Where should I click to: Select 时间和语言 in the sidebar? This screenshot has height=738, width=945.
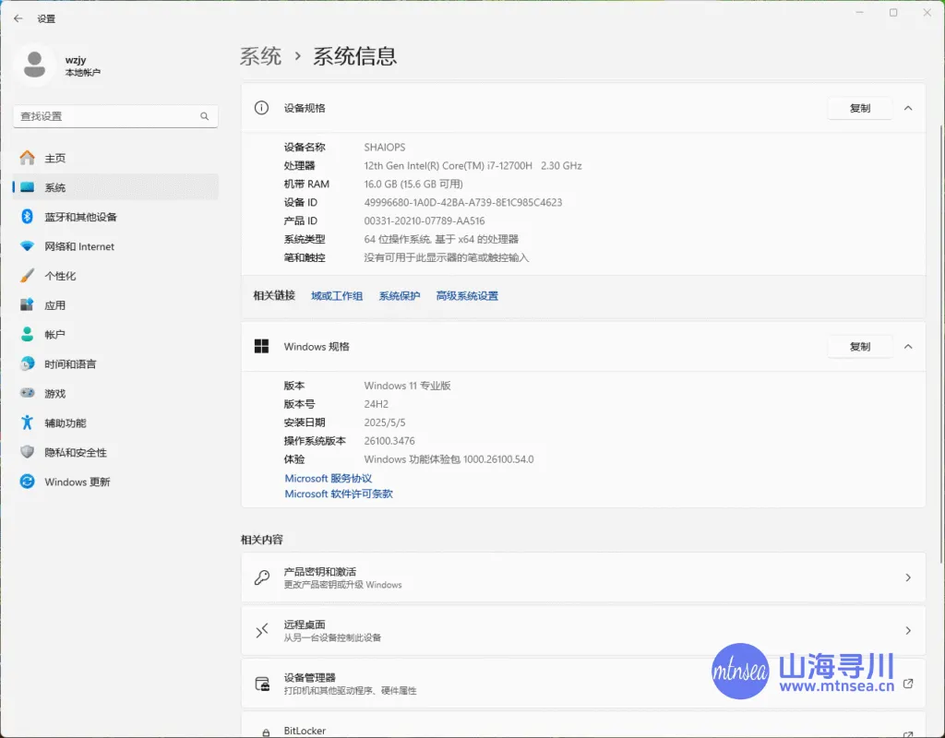115,363
